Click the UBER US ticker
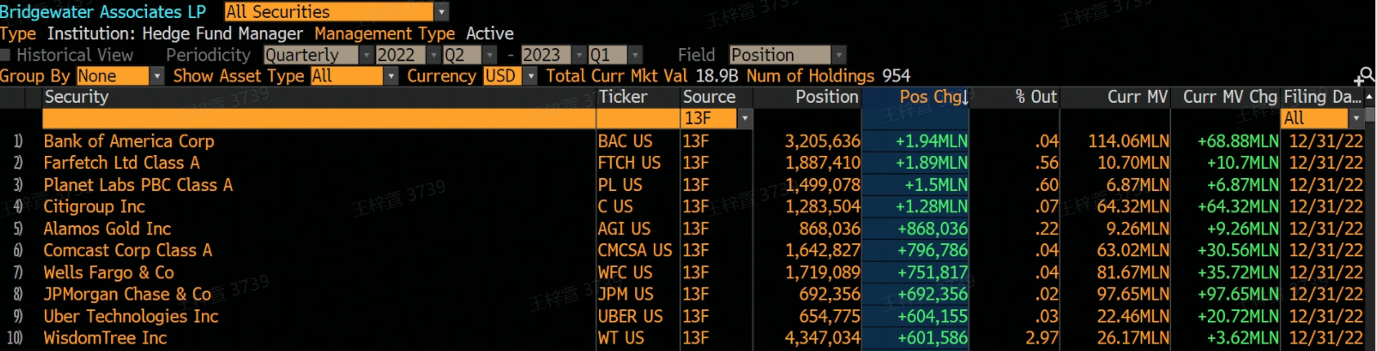The width and height of the screenshot is (1377, 351). (630, 317)
